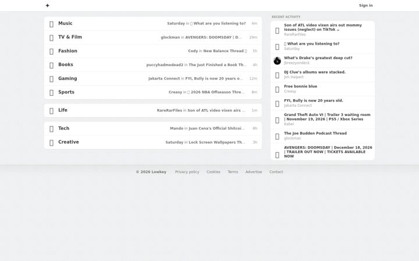The image size is (419, 261).
Task: Click the Books category icon
Action: click(x=52, y=66)
